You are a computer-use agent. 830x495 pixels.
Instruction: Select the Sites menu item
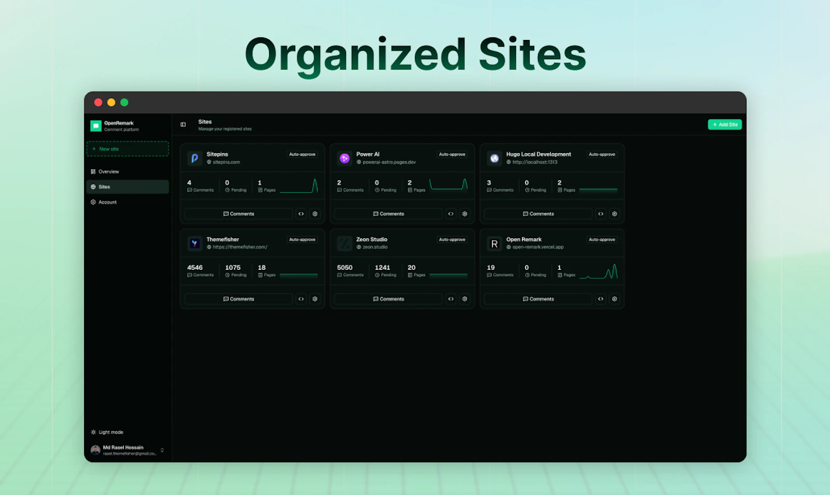[x=128, y=187]
